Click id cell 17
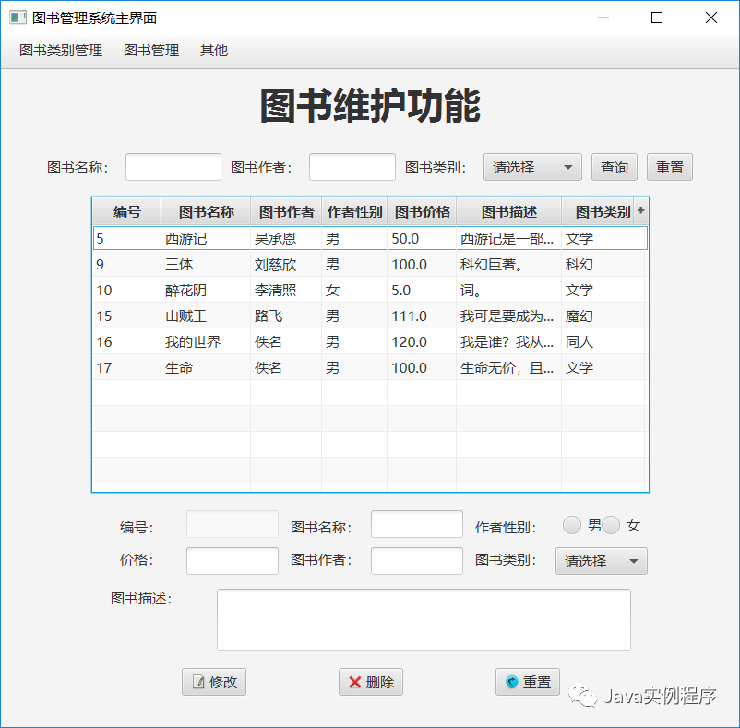Viewport: 740px width, 728px height. point(127,367)
